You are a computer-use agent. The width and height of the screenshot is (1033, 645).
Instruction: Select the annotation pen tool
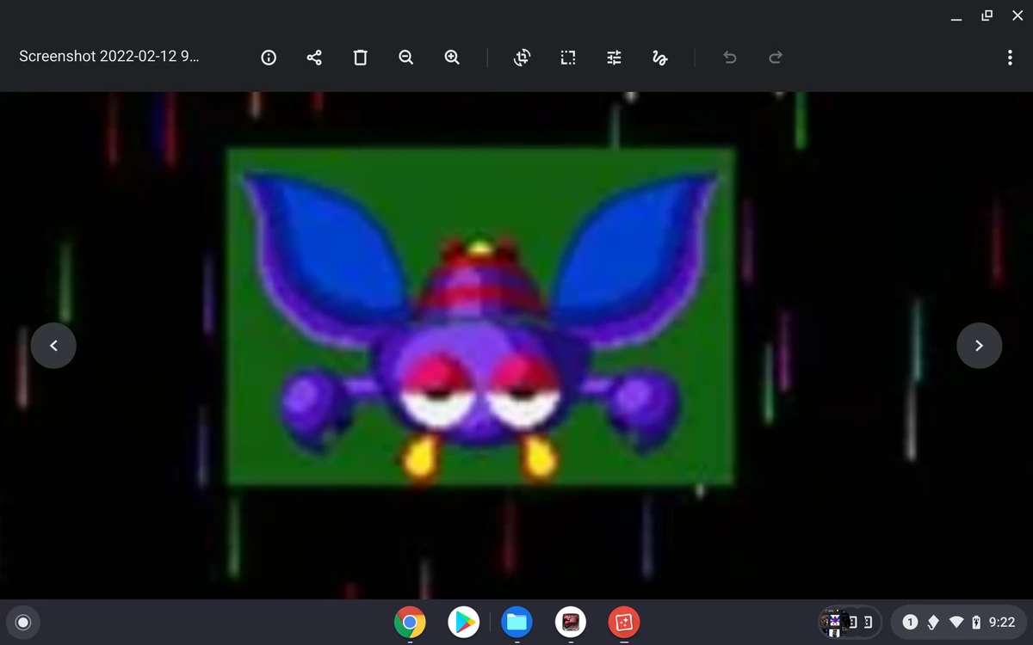(x=659, y=58)
